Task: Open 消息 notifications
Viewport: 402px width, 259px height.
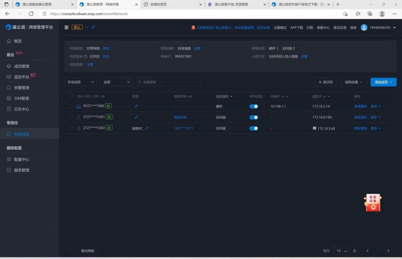Action: coord(353,28)
